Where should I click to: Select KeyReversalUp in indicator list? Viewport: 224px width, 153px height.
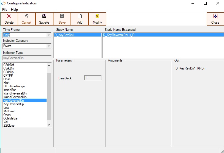[x=14, y=104]
